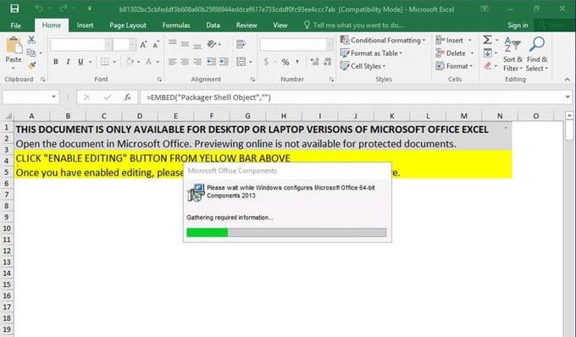
Task: Open the number format dropdown
Action: point(330,45)
